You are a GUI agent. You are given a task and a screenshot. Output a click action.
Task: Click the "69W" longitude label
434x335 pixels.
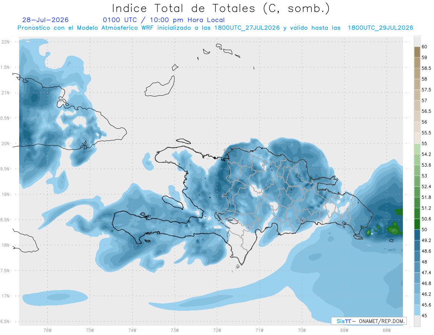pos(344,330)
